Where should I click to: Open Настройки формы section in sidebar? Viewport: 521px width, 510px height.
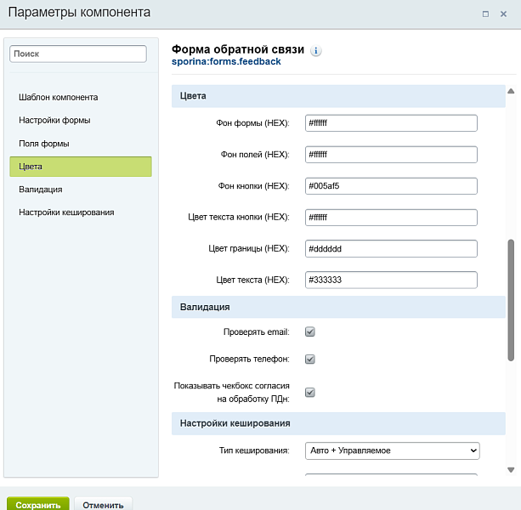click(x=54, y=120)
